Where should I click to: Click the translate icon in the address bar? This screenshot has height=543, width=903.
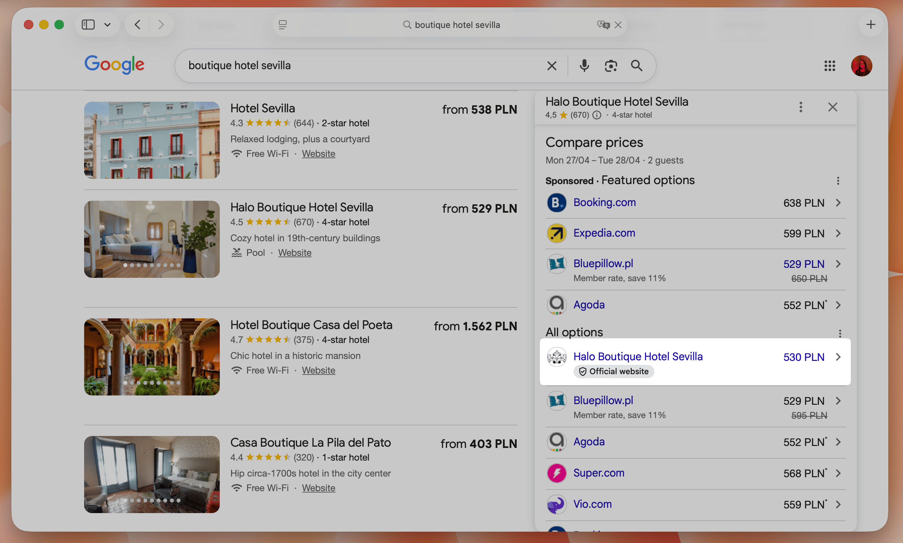(603, 25)
